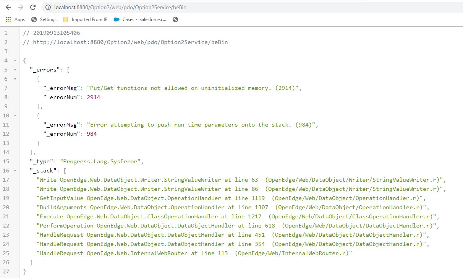Select the _errorNum value 2914

(x=94, y=97)
